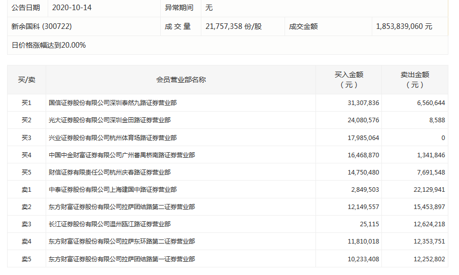This screenshot has width=459, height=275.
Task: Select 财信证券杭州庆春路证券营业部 name
Action: point(110,173)
